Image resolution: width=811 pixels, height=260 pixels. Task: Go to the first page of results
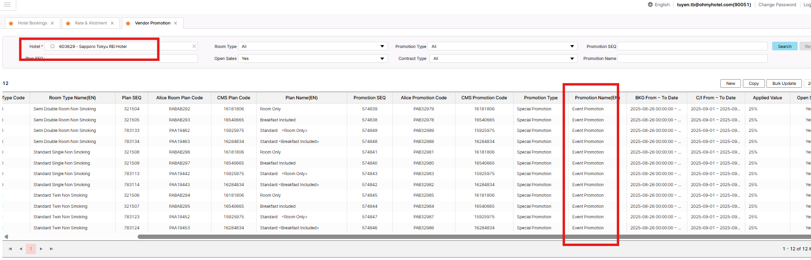10,249
